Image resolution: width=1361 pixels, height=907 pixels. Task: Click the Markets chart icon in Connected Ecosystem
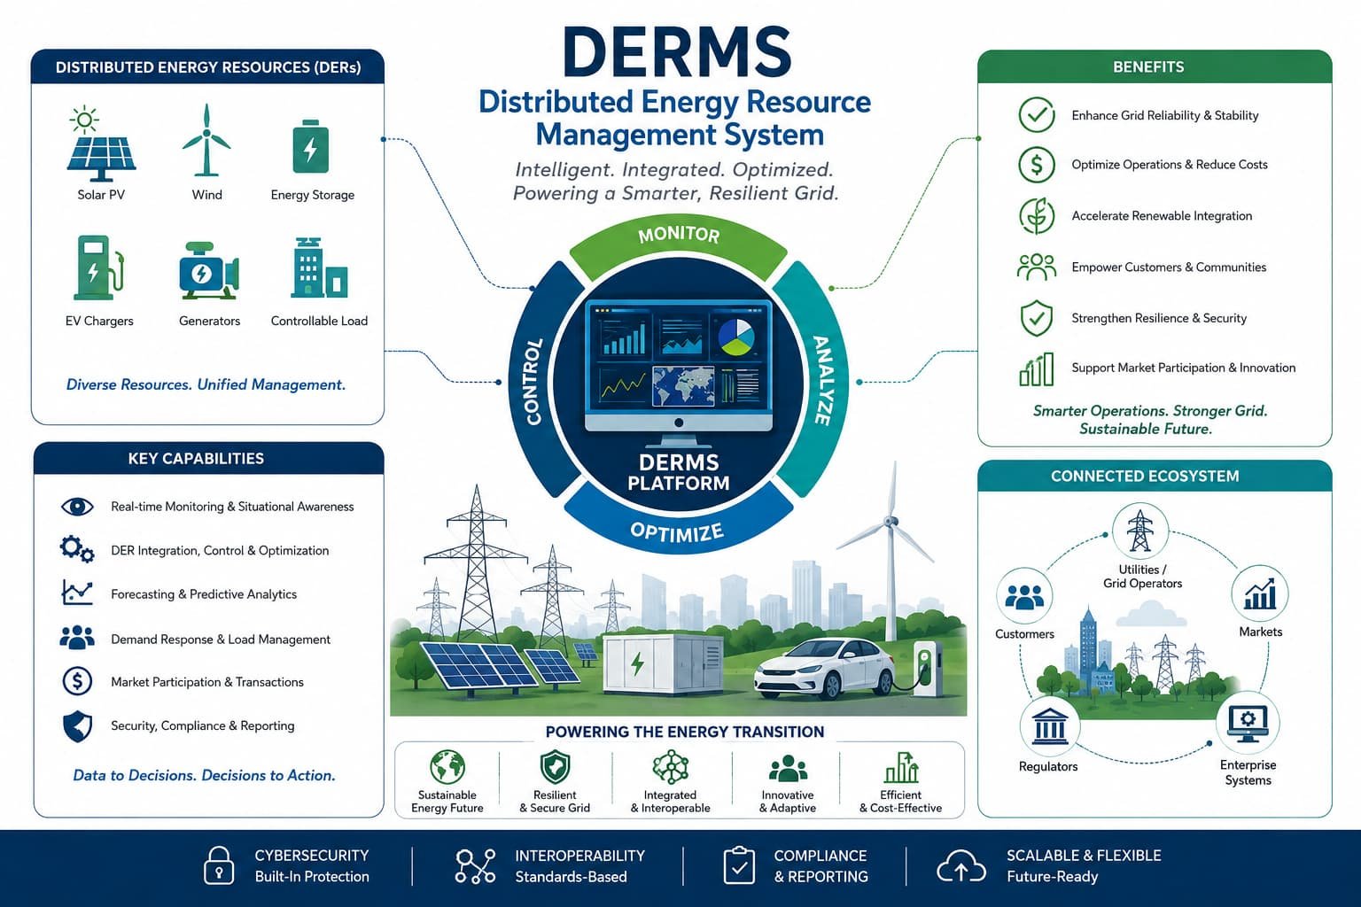(1260, 594)
